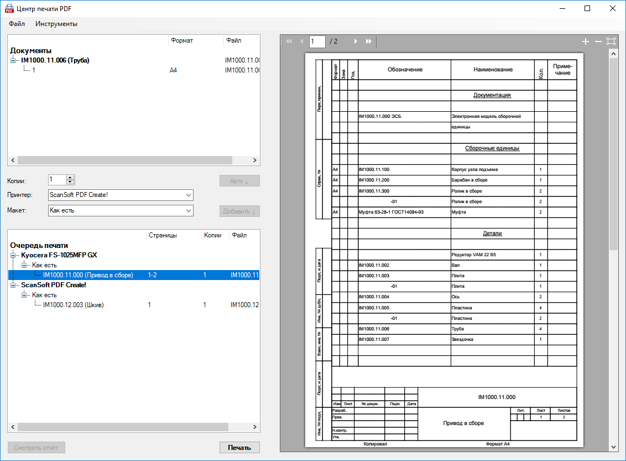The height and width of the screenshot is (461, 626).
Task: Fit page to preview window
Action: [x=611, y=42]
